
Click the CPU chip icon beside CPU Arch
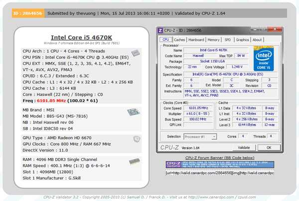[x=136, y=53]
